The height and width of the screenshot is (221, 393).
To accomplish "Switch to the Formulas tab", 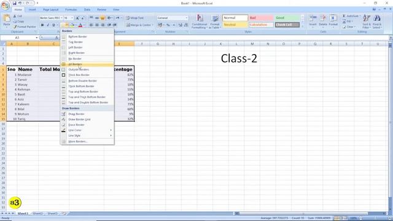I will (71, 10).
